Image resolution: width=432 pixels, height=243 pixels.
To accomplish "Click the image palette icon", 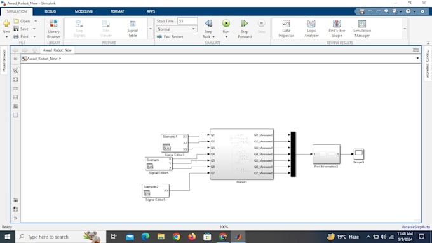I will 15,106.
